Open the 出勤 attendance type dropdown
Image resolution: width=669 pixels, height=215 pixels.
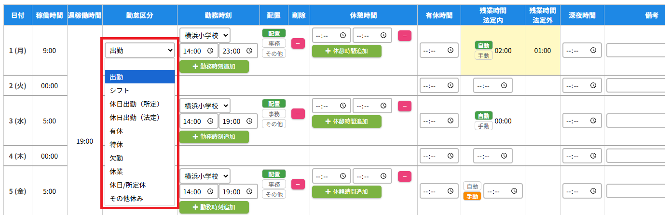(x=140, y=50)
